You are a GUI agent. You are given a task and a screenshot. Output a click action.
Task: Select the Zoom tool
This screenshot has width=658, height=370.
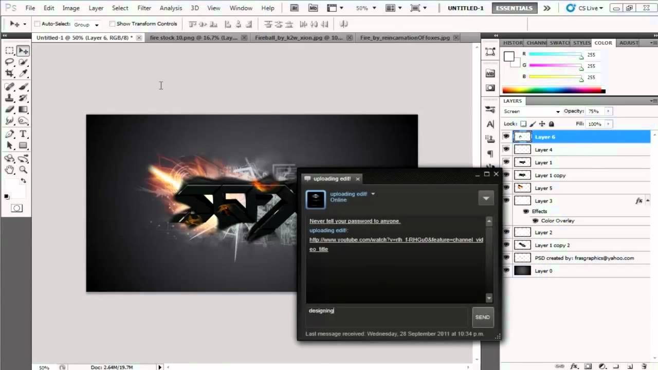coord(23,170)
